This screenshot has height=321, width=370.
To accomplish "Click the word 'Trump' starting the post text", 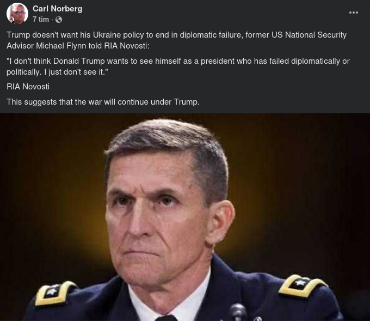I will click(18, 35).
